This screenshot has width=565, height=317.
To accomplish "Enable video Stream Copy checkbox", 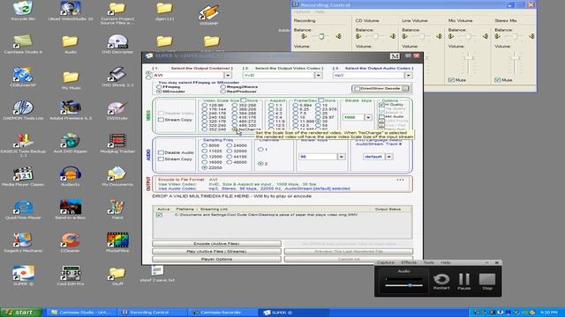I will (x=161, y=120).
